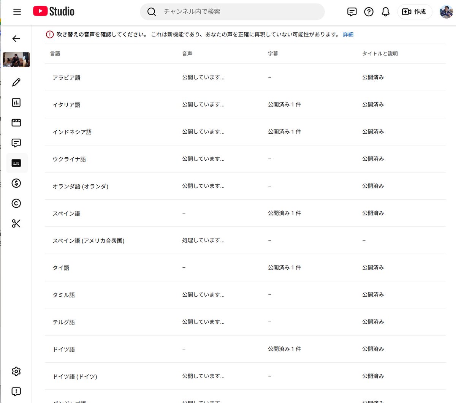Select the Editor film-strip icon

[16, 122]
